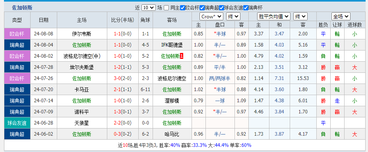The image size is (368, 152).
Task: Open the 全场 dropdown
Action: point(341,16)
